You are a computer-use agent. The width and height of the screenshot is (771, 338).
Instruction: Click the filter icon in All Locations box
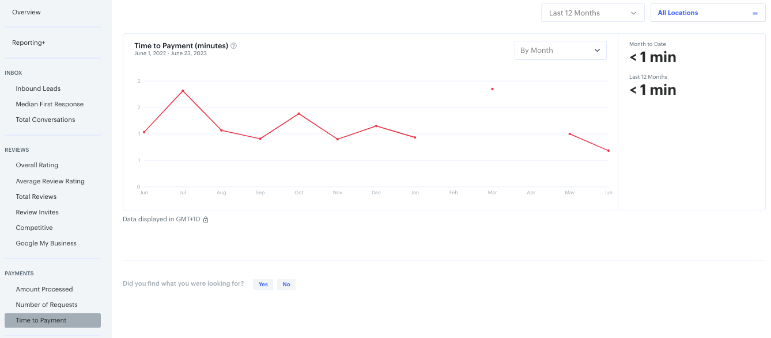tap(755, 12)
